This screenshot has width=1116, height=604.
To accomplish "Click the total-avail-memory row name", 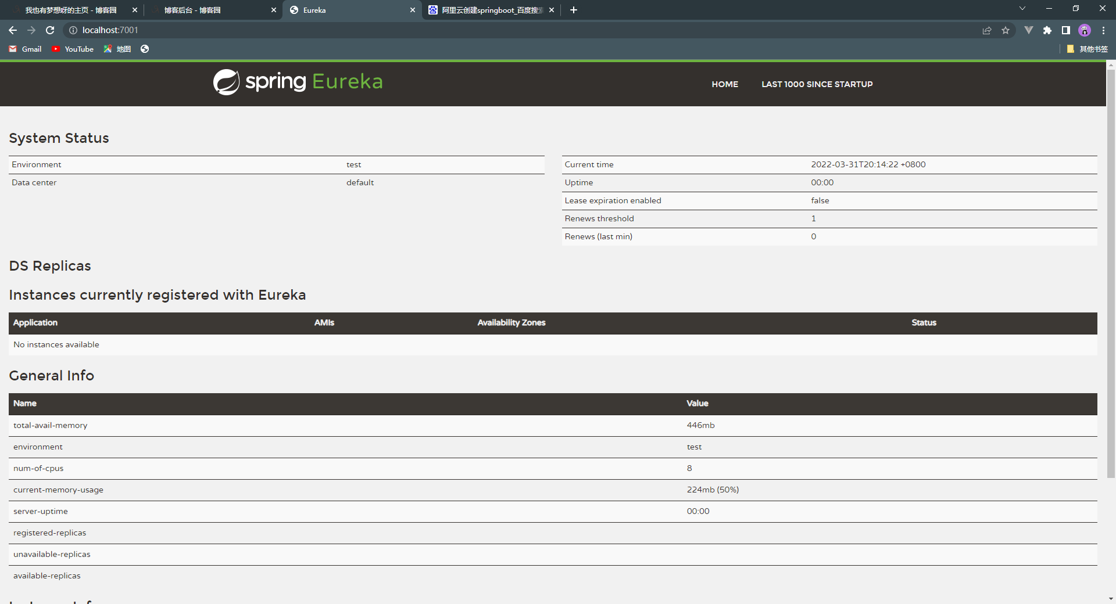I will point(51,426).
